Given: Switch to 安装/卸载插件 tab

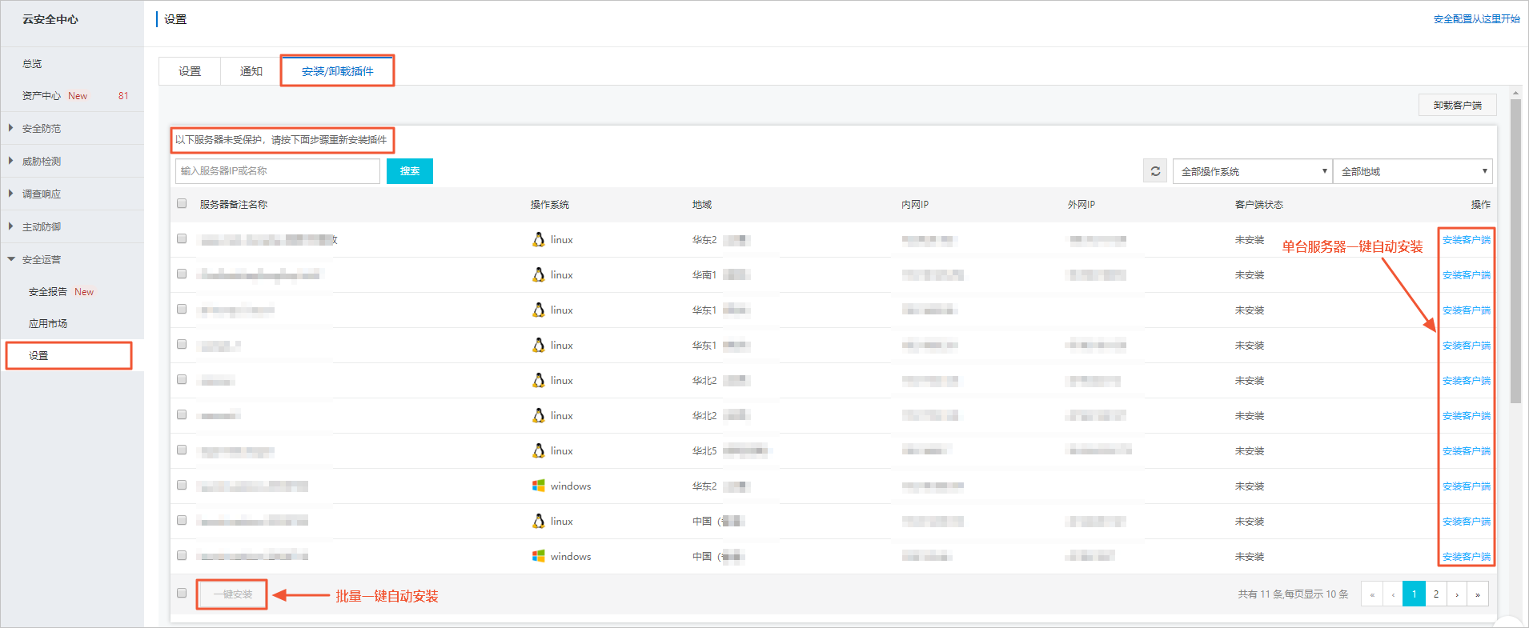Looking at the screenshot, I should (x=337, y=71).
